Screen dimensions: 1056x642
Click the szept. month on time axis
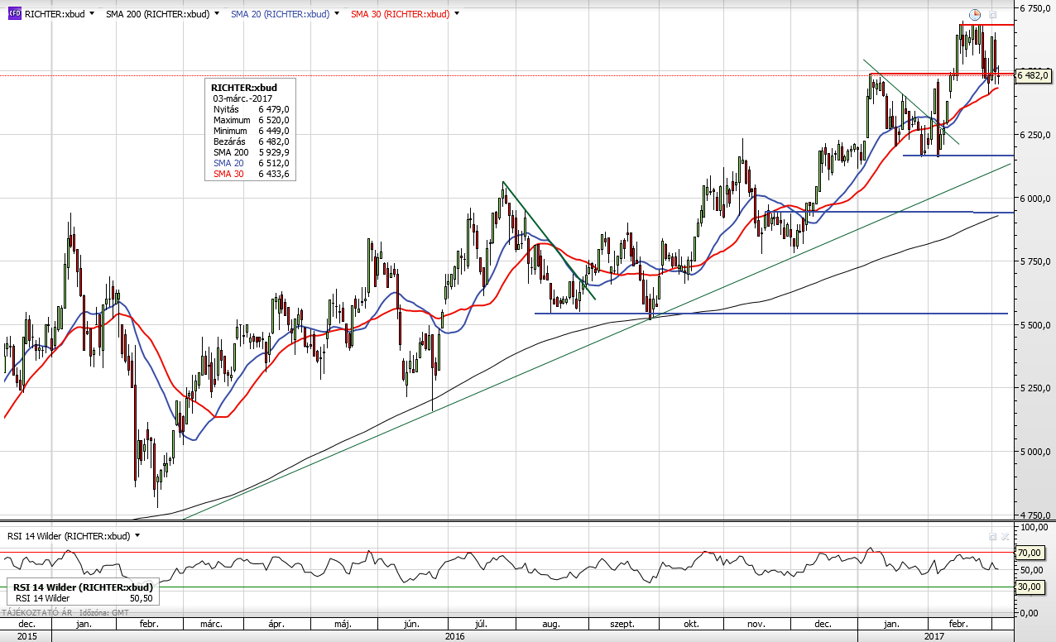point(622,624)
